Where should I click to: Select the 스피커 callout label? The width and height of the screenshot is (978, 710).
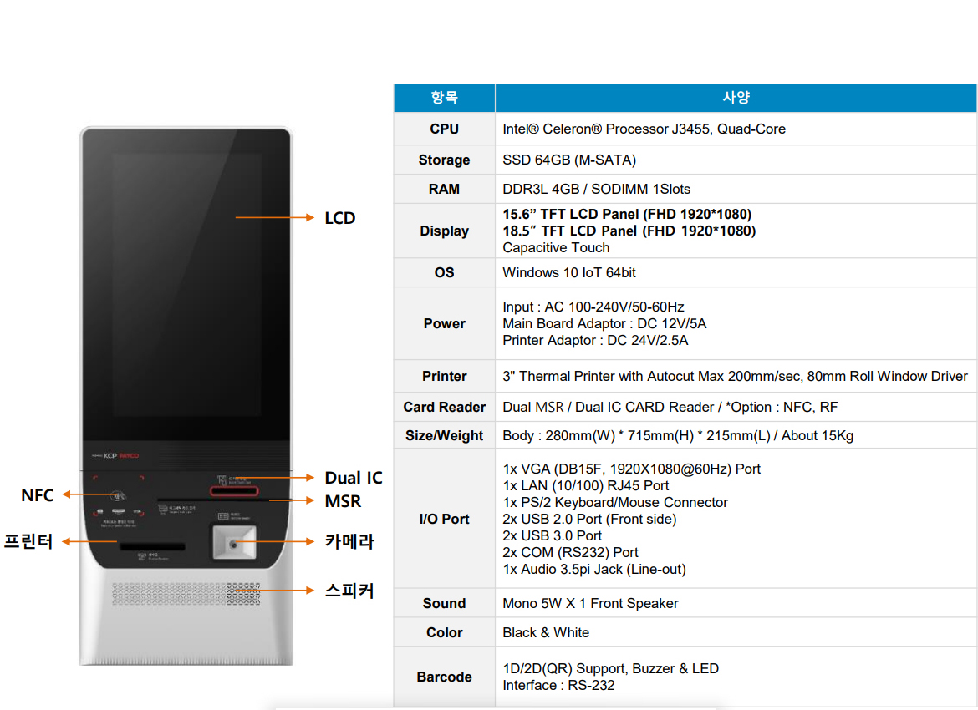349,591
